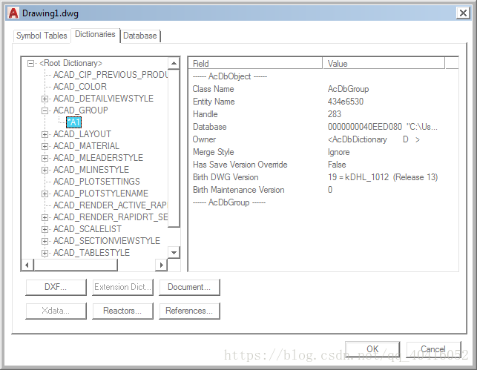This screenshot has height=370, width=477.
Task: Select the Birth DWG Version row
Action: tap(323, 177)
